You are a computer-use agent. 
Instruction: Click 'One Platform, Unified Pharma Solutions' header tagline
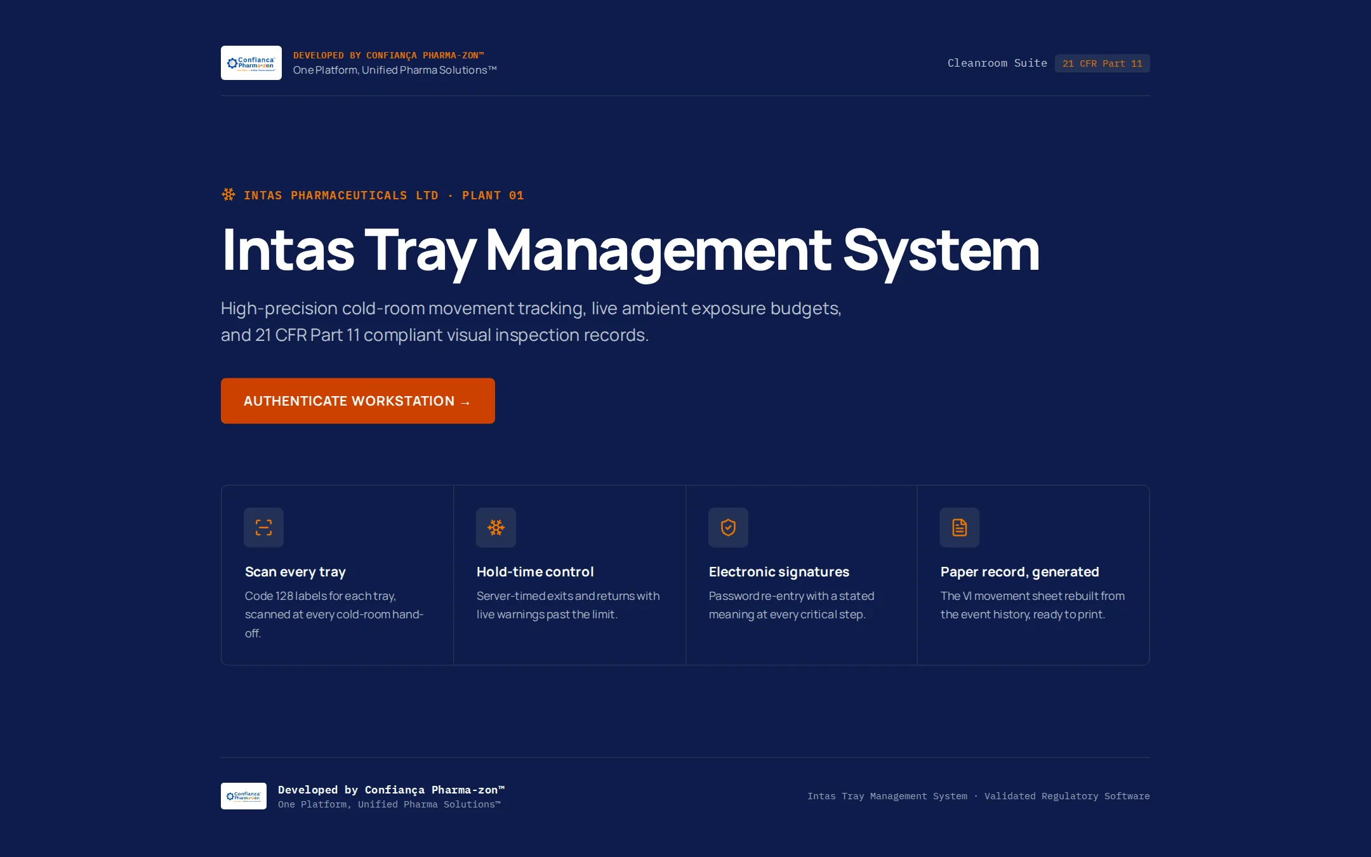pos(395,70)
